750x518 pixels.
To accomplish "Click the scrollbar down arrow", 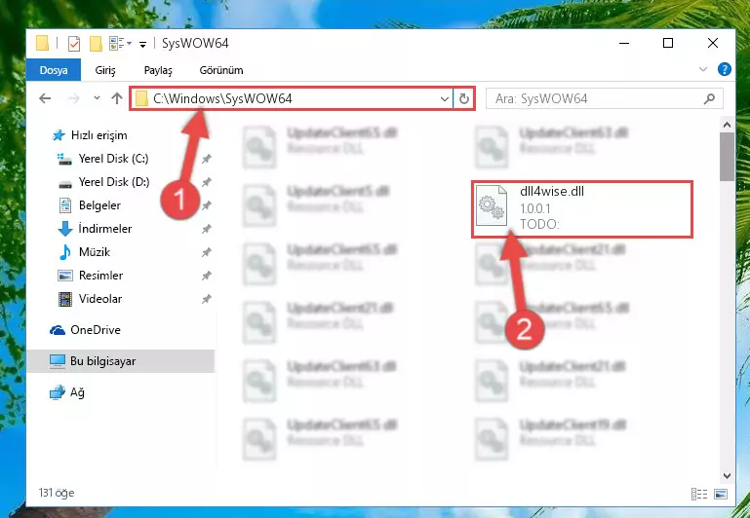I will (x=727, y=475).
